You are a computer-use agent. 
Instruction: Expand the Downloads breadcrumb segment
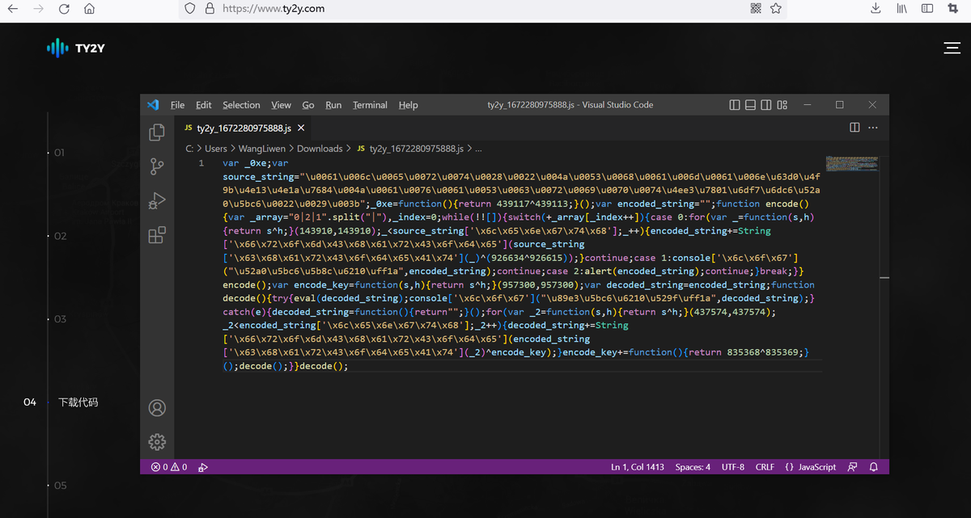(x=320, y=149)
